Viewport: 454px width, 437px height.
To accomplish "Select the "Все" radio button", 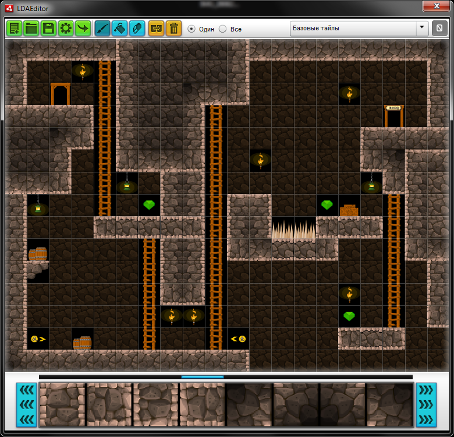I will pos(222,29).
